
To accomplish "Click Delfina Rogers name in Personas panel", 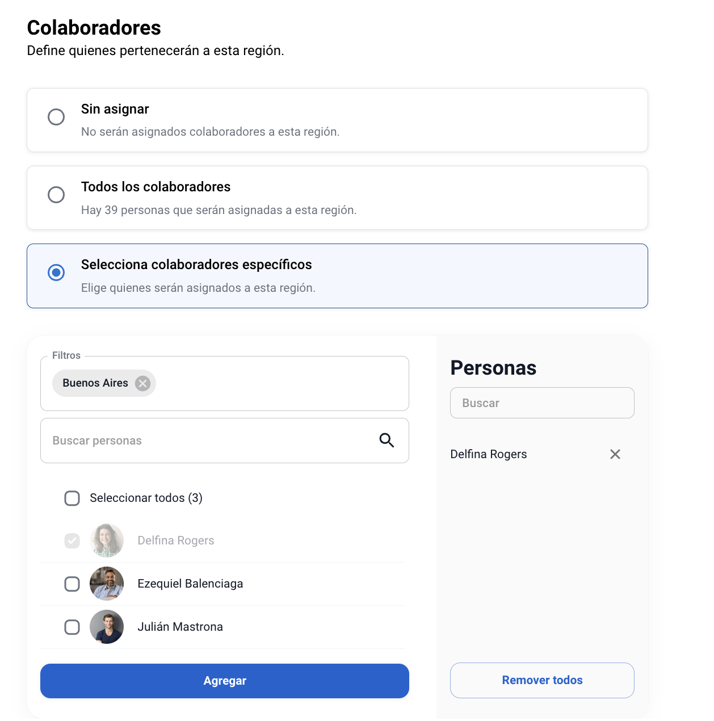I will (489, 454).
